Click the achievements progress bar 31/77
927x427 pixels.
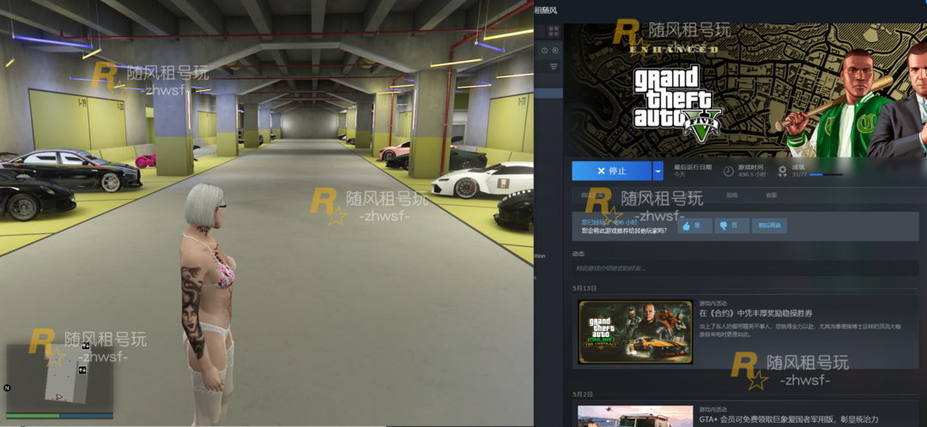(826, 175)
